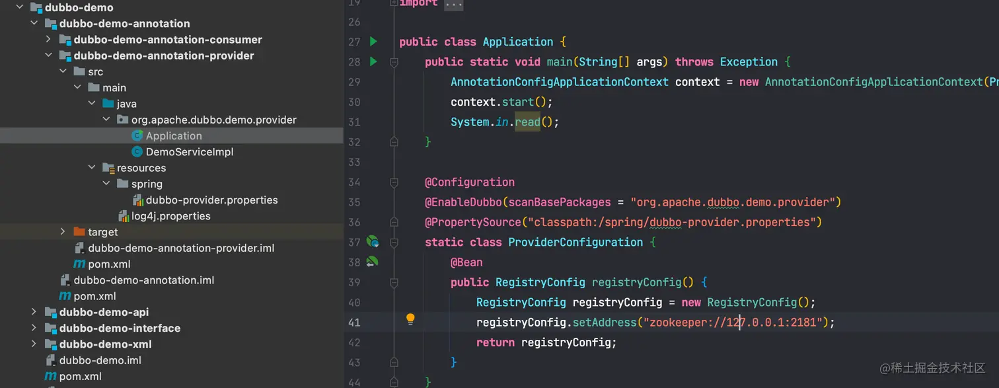The height and width of the screenshot is (388, 999).
Task: Select the Application class file
Action: [174, 136]
